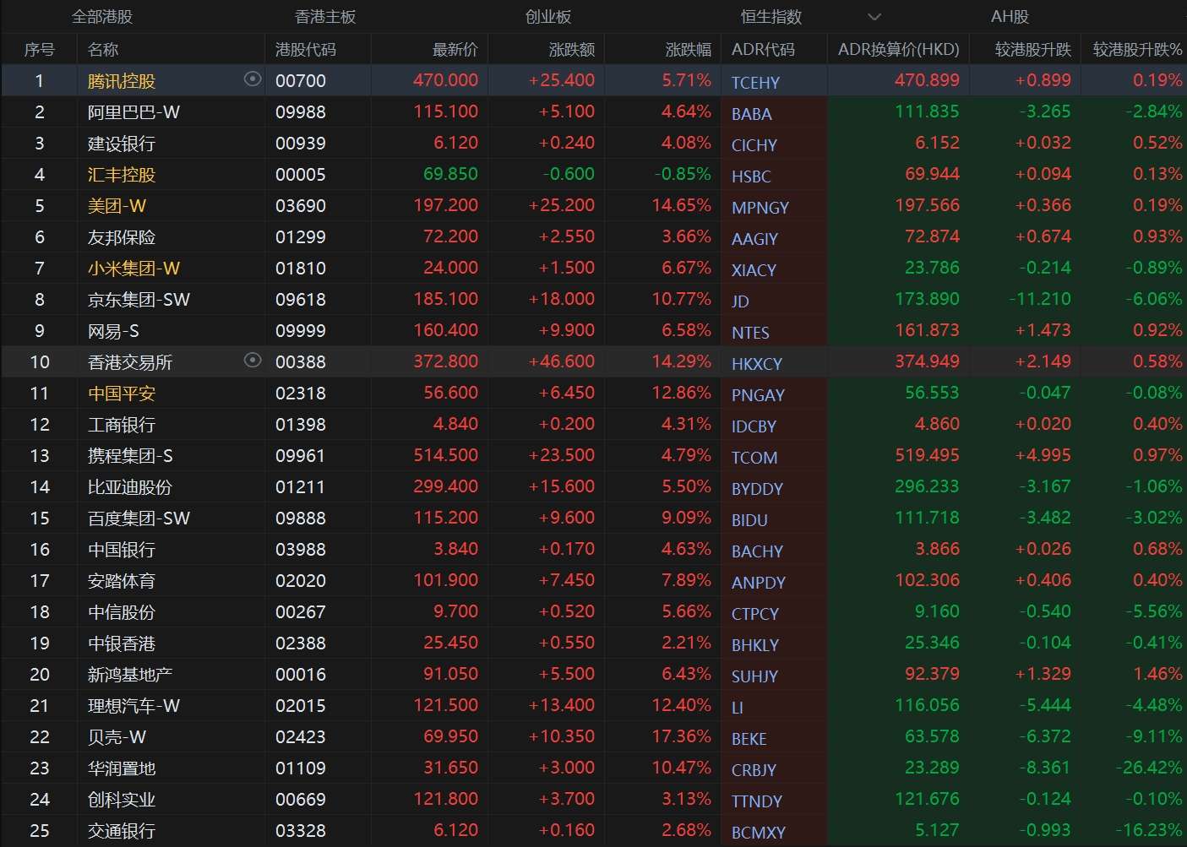Open stock 美团-W
The height and width of the screenshot is (847, 1187).
117,204
